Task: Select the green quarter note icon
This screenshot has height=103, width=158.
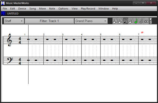Action: pyautogui.click(x=136, y=21)
